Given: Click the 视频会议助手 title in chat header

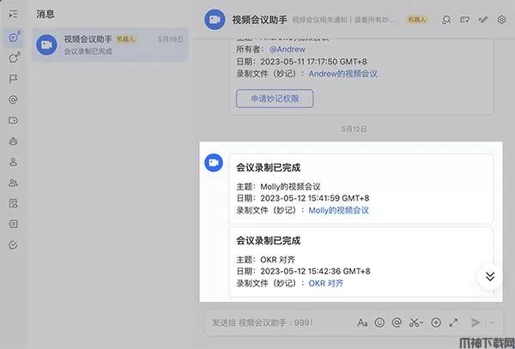Looking at the screenshot, I should click(x=259, y=20).
